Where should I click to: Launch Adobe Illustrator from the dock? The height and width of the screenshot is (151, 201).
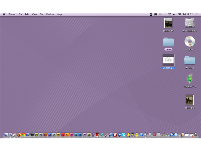pos(68,135)
